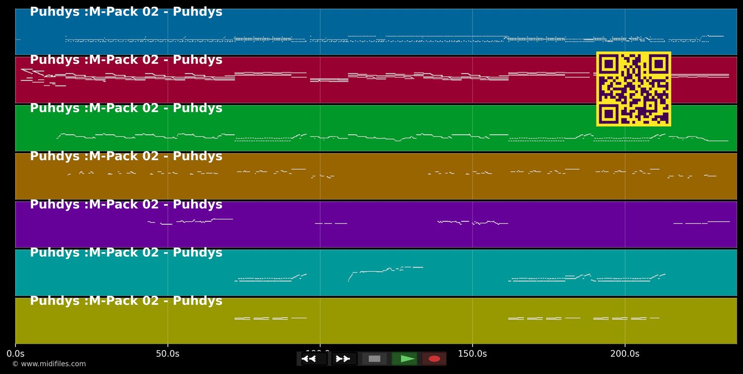
Task: Click the yellow QR code
Action: 634,89
